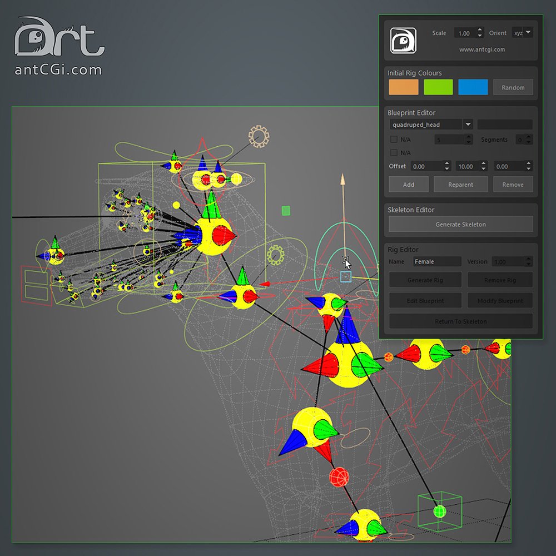Click the Generate Rig button
The image size is (556, 556).
pos(425,280)
